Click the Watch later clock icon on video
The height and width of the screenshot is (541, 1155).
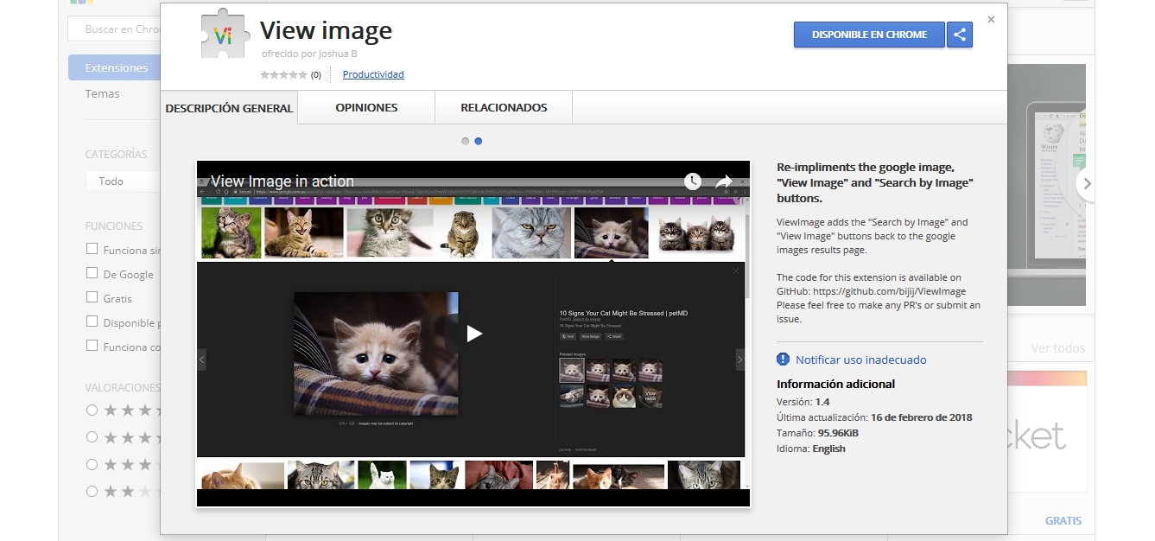[x=693, y=181]
